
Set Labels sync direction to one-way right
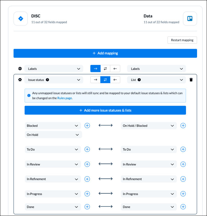(95, 69)
